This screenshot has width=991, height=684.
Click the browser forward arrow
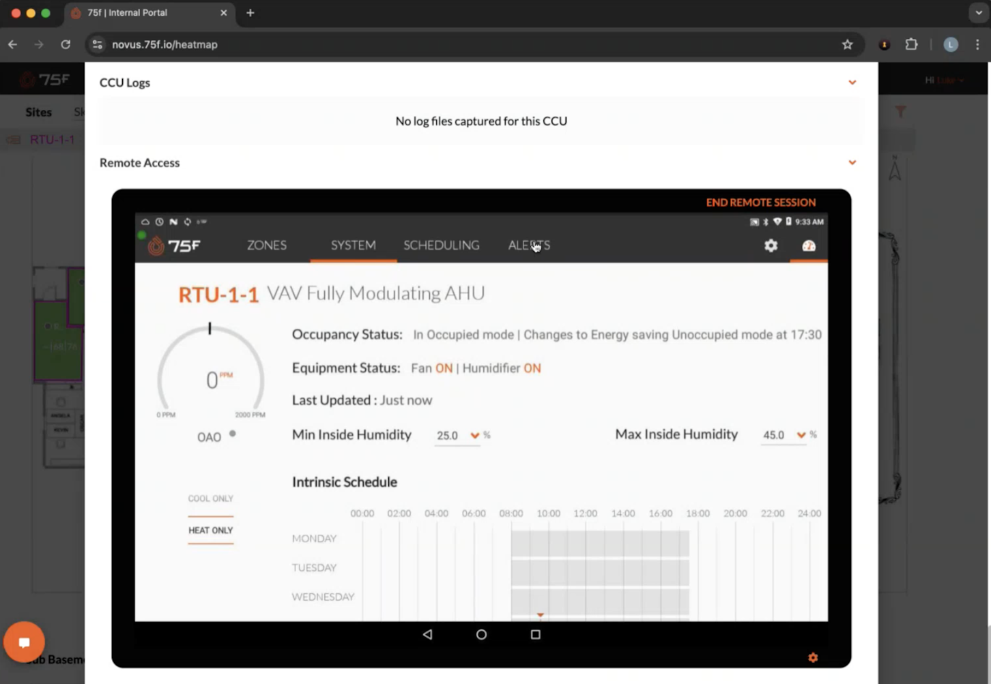39,44
